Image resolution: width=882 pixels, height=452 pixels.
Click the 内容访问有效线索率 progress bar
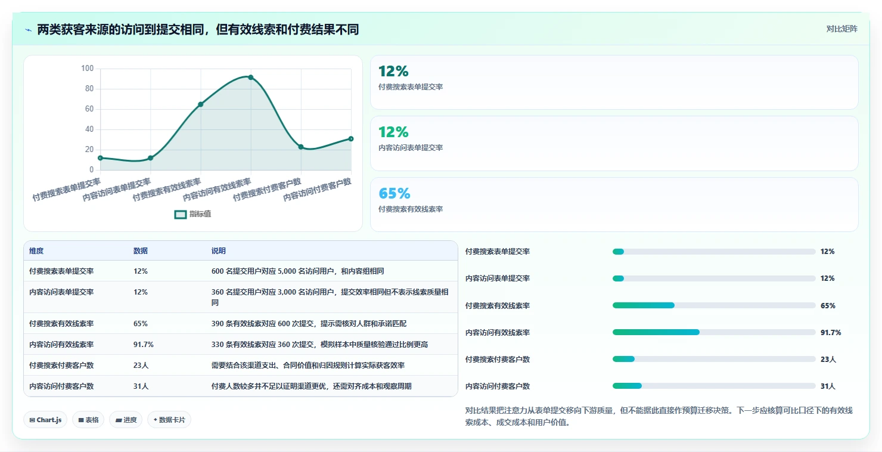click(x=714, y=332)
